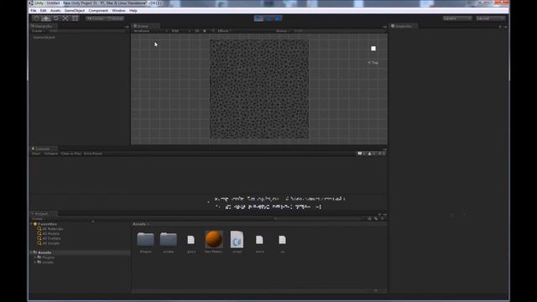Open the File menu
The image size is (537, 302).
tap(34, 11)
